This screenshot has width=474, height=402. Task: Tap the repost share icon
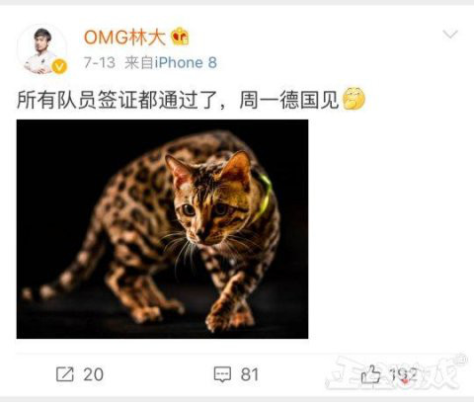(64, 374)
